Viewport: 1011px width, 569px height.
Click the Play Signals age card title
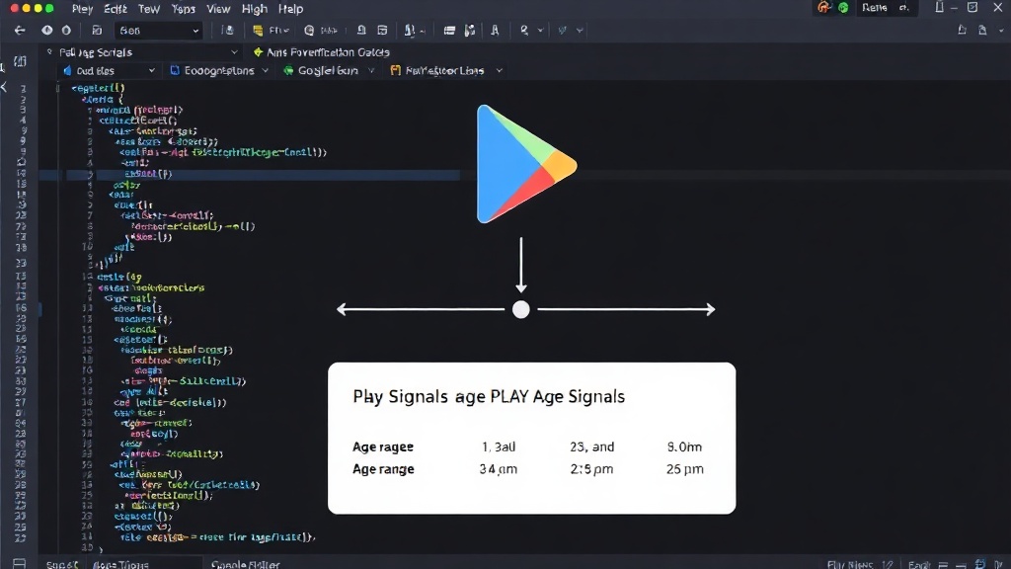489,396
